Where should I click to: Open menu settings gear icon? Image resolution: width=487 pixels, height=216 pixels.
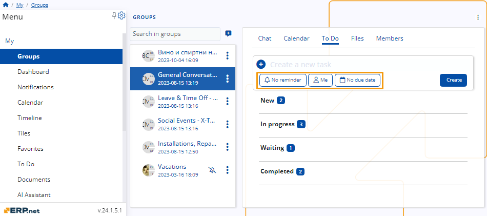[x=121, y=15]
